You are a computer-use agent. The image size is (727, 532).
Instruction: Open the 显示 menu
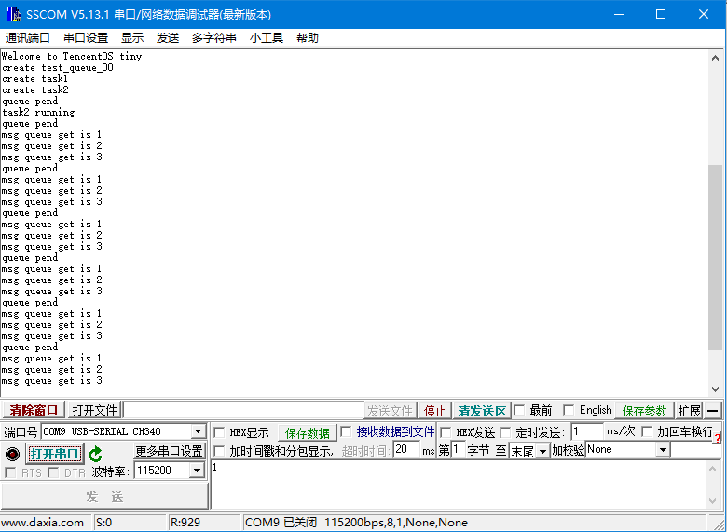coord(132,38)
